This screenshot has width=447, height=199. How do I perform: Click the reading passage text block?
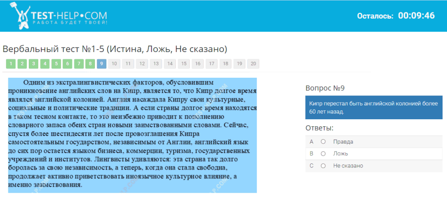coord(132,135)
